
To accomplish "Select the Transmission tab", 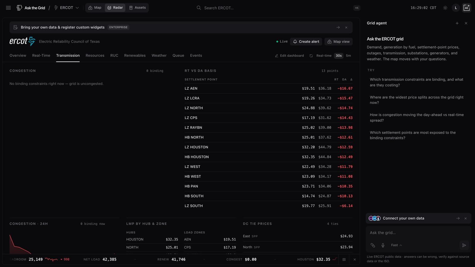I will (68, 55).
